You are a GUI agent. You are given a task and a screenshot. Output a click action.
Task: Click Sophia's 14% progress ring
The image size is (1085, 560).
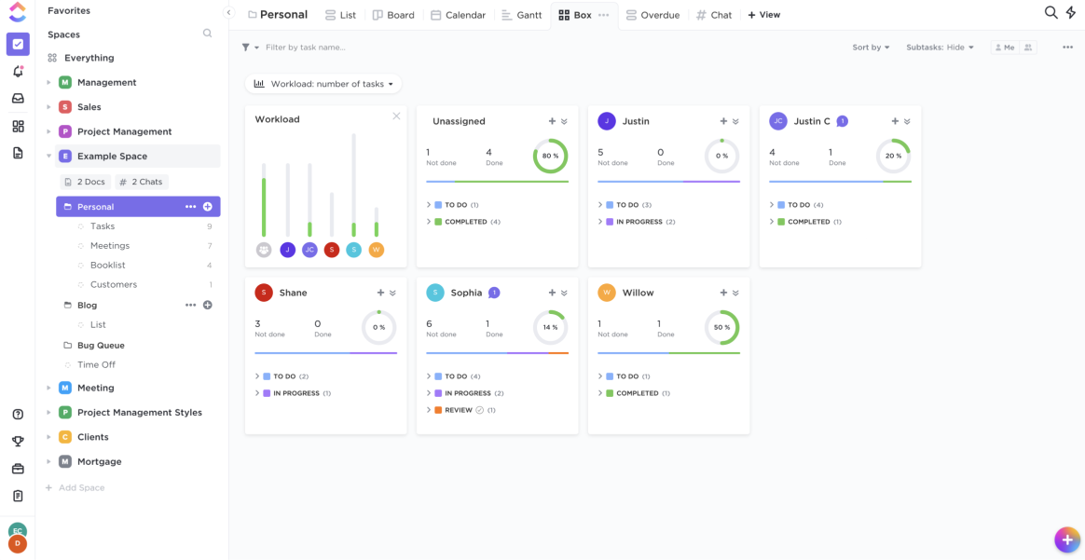point(550,327)
